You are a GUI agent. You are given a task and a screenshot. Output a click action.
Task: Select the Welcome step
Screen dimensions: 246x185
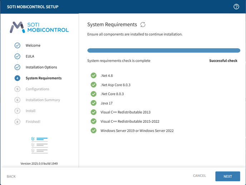click(33, 45)
